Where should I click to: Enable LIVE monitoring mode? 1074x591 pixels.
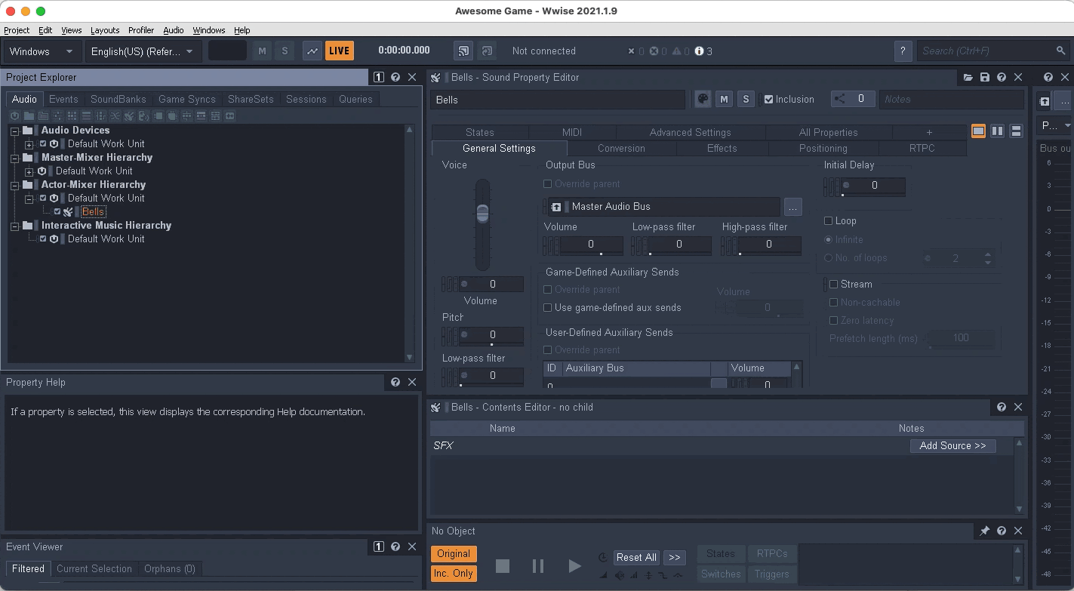[x=338, y=51]
